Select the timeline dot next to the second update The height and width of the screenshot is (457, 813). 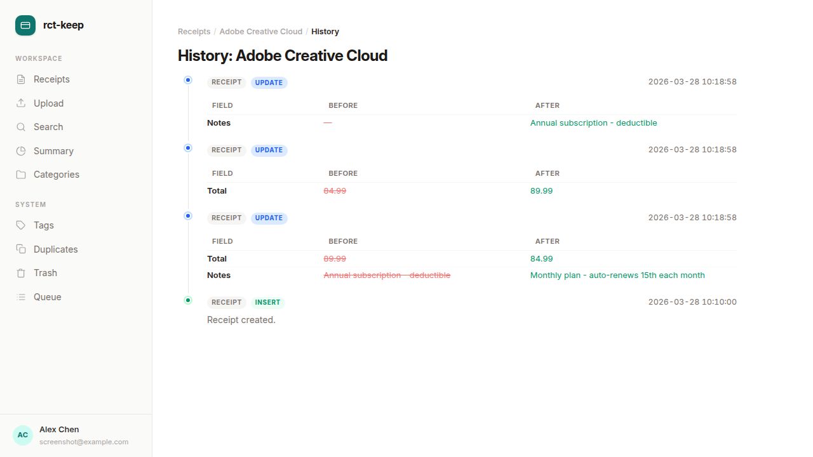(x=188, y=148)
